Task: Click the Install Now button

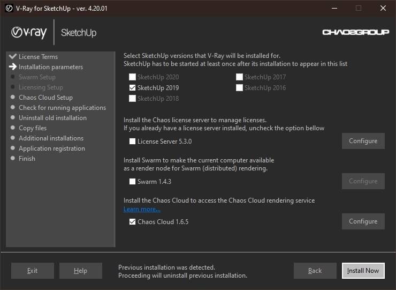Action: 363,271
